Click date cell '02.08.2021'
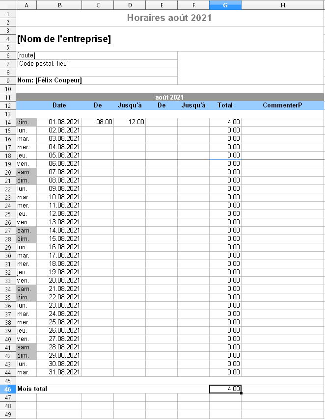 pos(59,131)
